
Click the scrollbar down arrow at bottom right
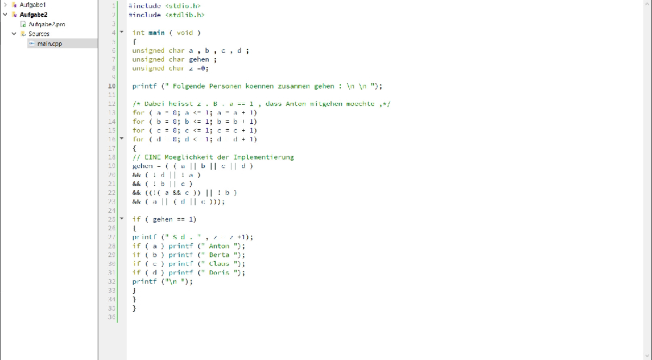tap(647, 356)
